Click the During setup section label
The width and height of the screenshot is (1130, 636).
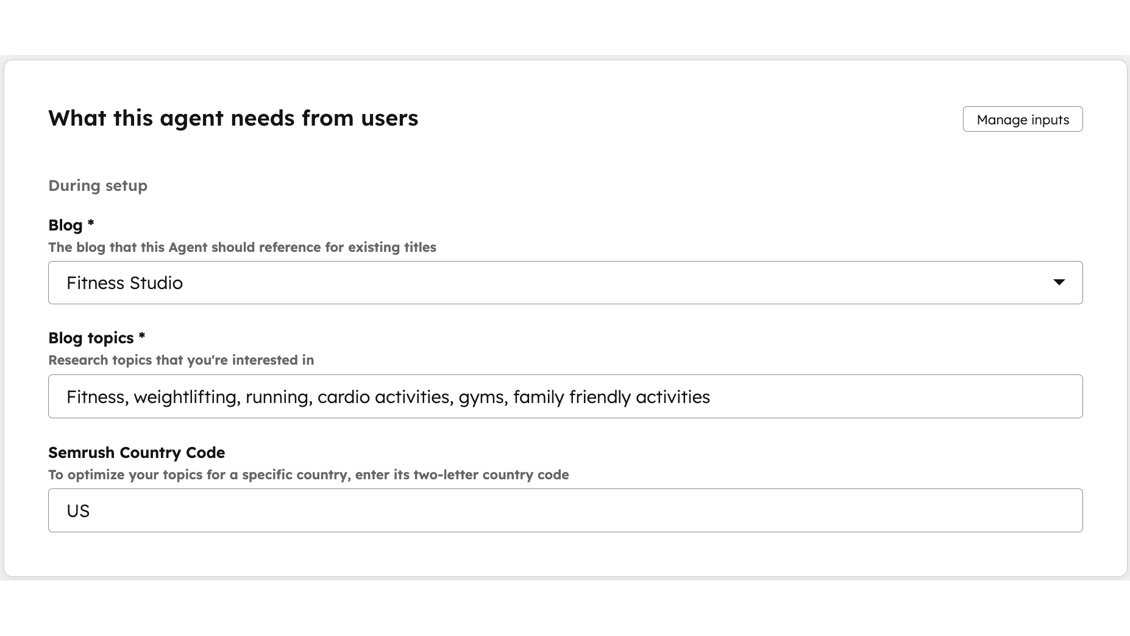pyautogui.click(x=98, y=185)
